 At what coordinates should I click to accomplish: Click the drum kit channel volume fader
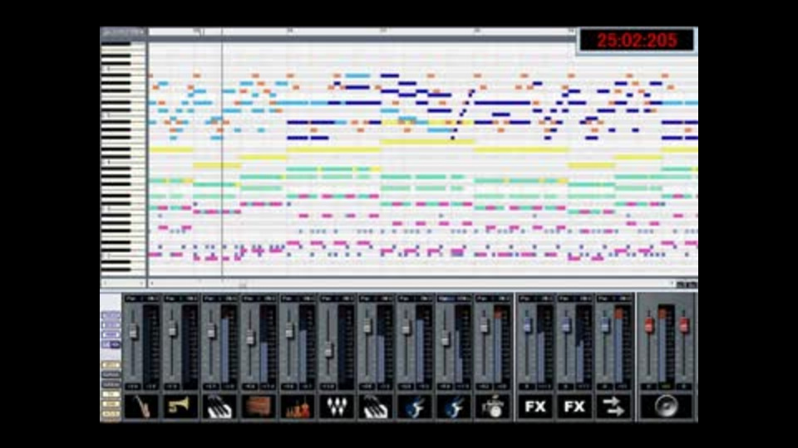[485, 325]
